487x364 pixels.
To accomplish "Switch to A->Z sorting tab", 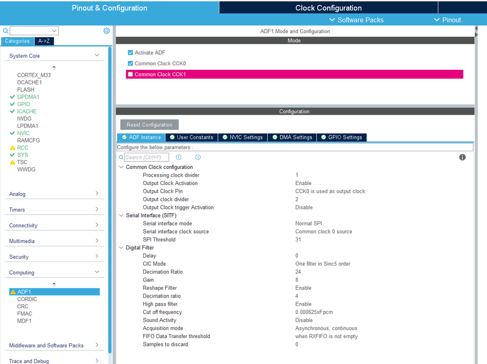I will 44,41.
